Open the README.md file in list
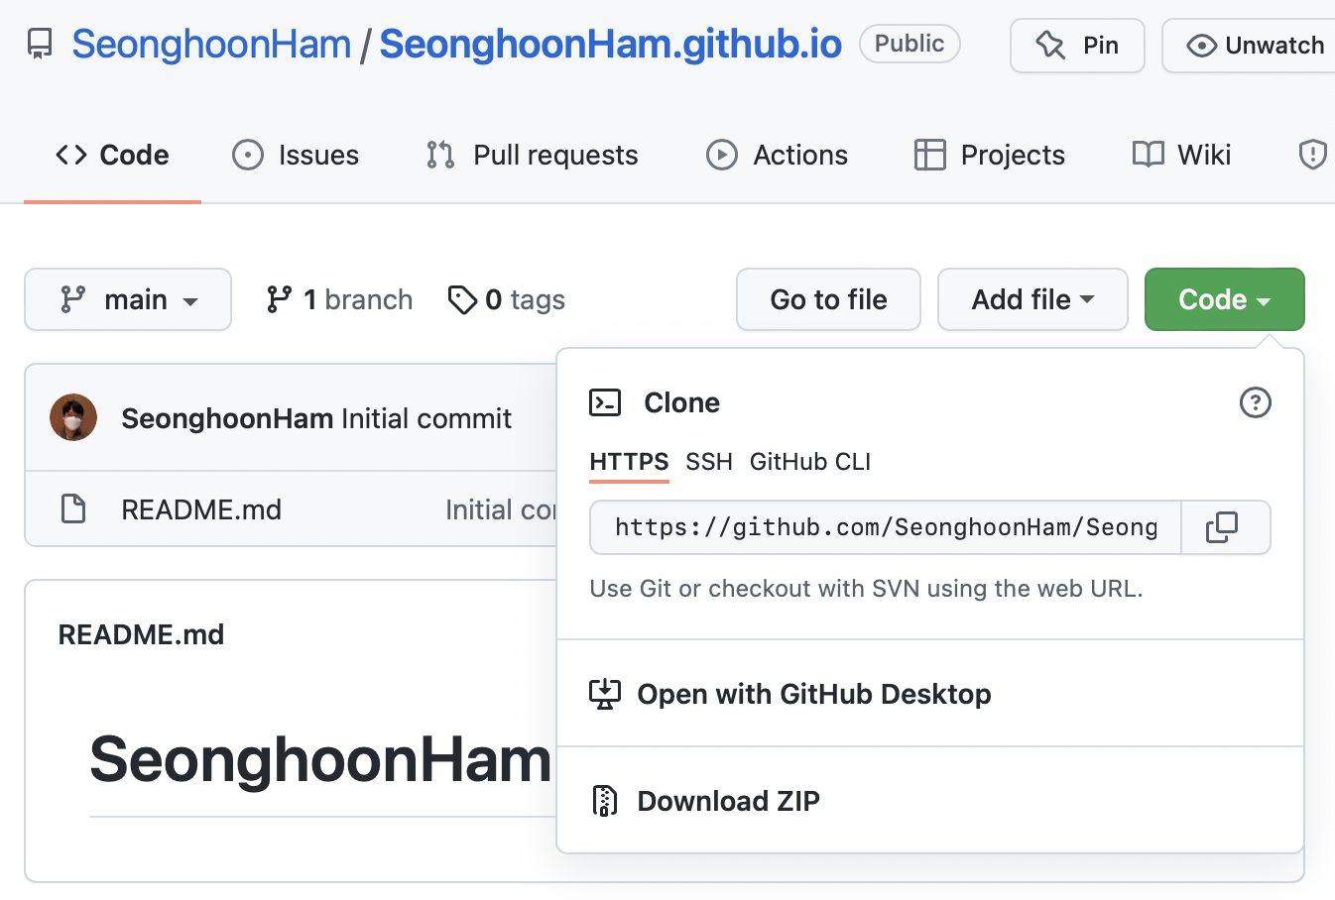The width and height of the screenshot is (1335, 900). point(201,509)
